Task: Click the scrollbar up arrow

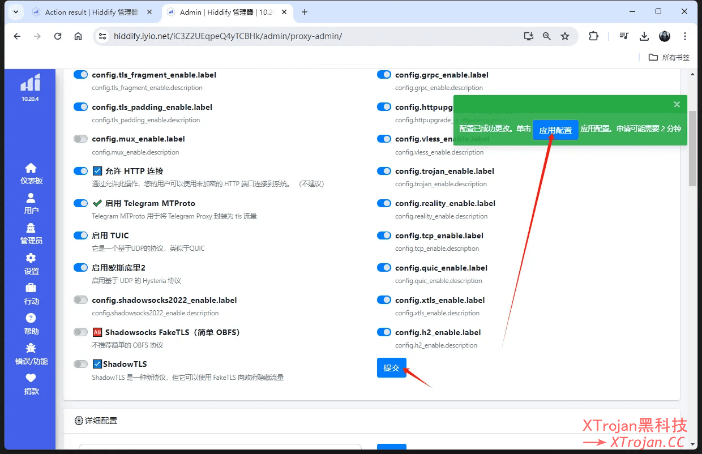Action: tap(692, 74)
